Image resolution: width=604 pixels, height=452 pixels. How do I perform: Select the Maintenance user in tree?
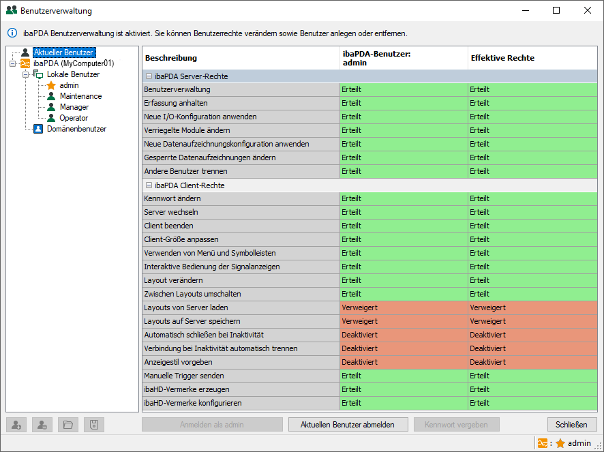click(80, 96)
